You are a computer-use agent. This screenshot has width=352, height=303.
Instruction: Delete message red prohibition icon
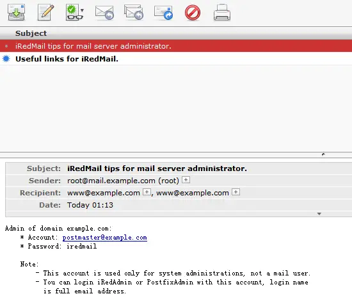193,13
